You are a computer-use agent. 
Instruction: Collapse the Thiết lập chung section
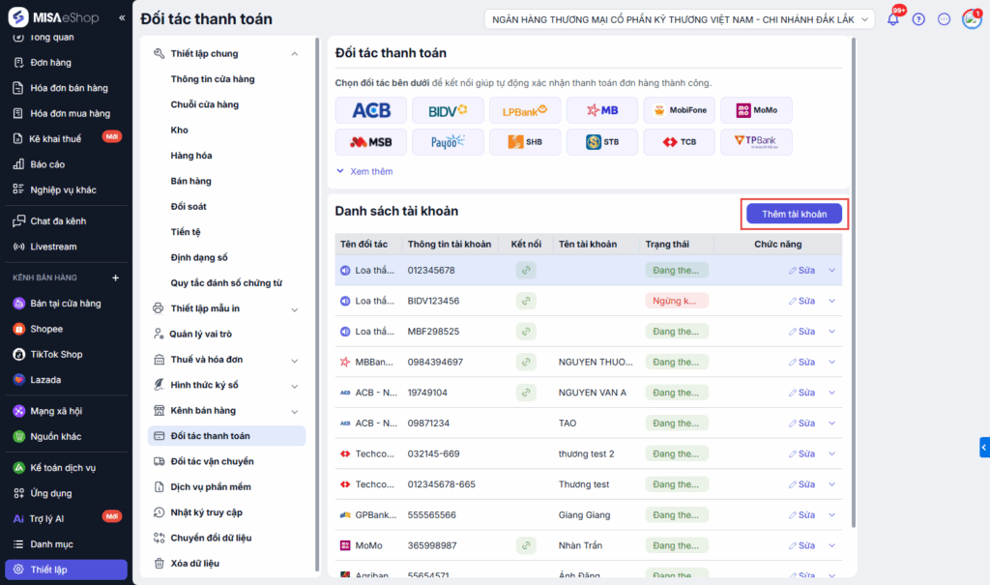(294, 54)
